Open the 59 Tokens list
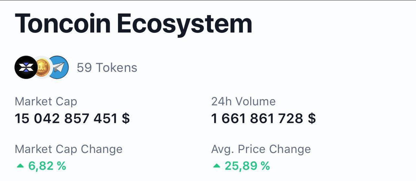The image size is (416, 181). pos(107,68)
